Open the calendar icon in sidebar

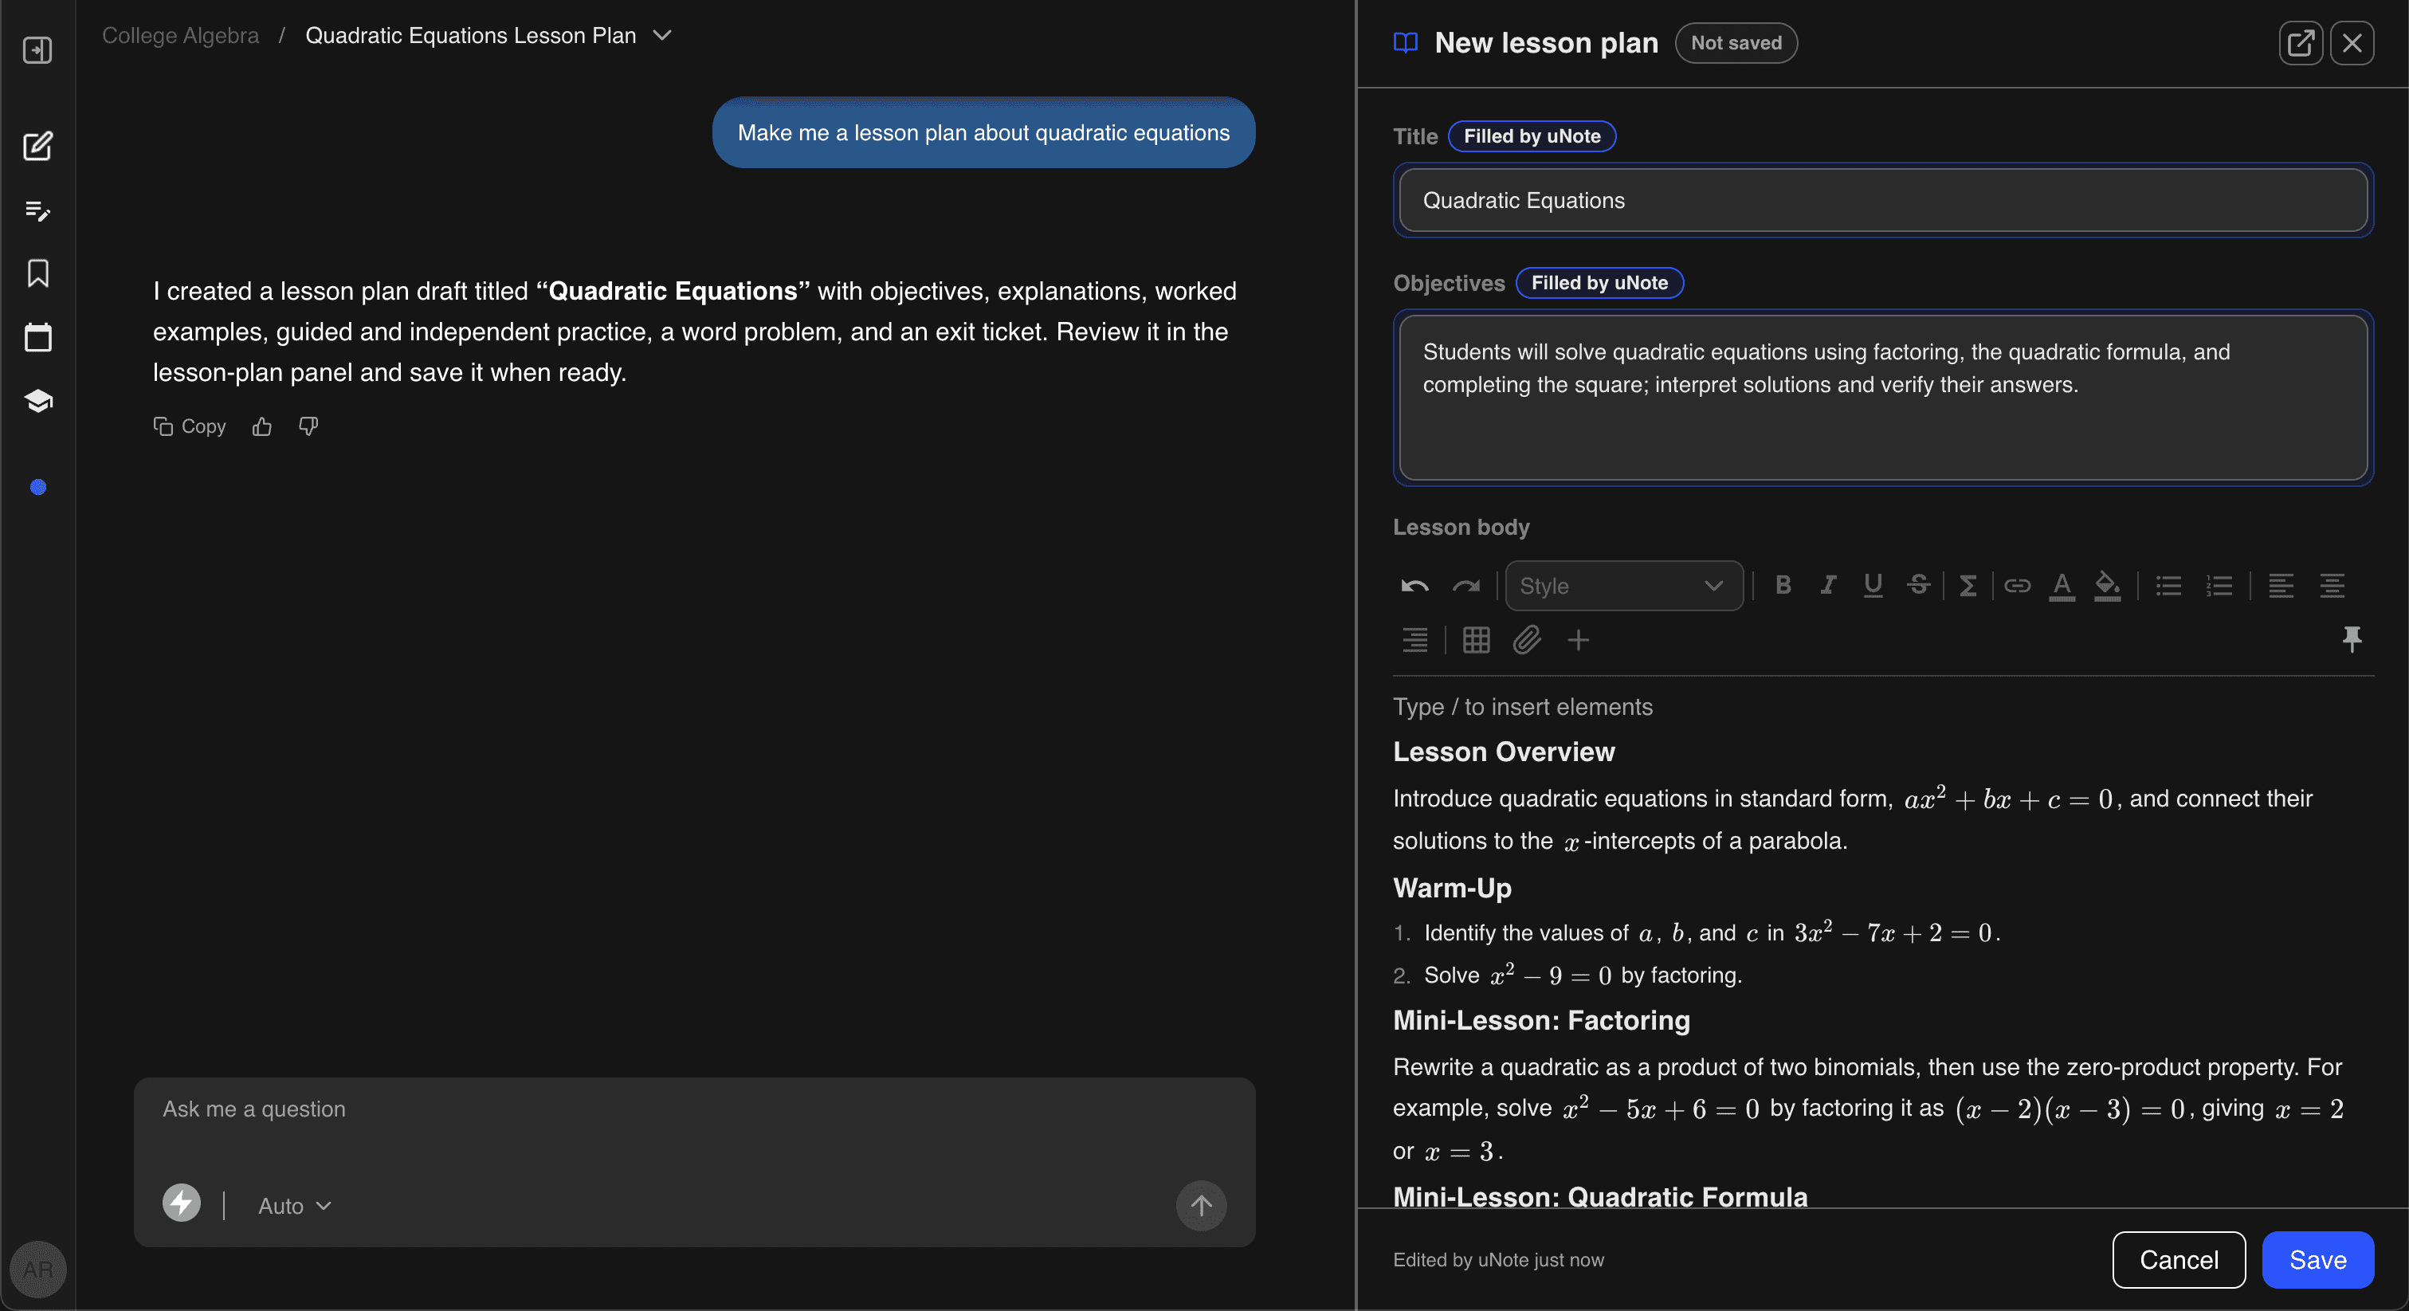pyautogui.click(x=37, y=336)
